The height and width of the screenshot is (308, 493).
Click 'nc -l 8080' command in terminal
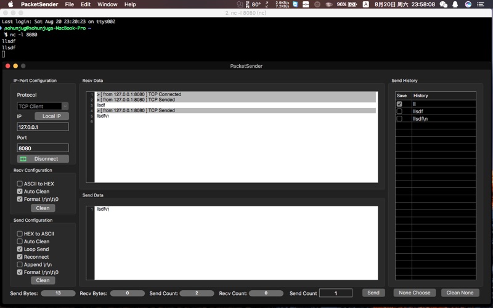click(x=23, y=34)
